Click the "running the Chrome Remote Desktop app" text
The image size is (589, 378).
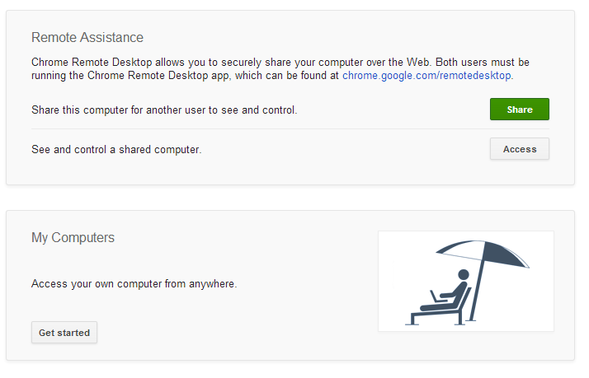click(x=186, y=76)
